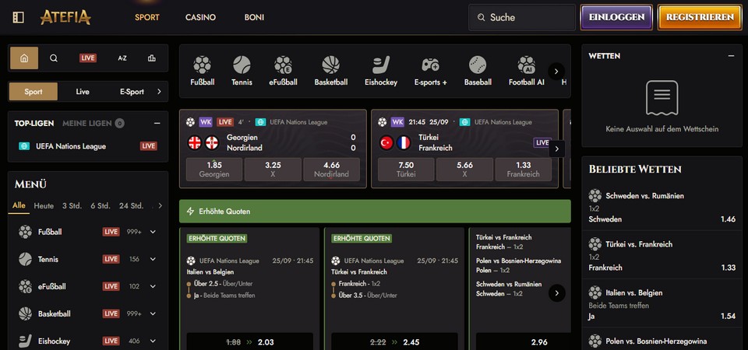This screenshot has width=748, height=350.
Task: Select the Alle time filter
Action: click(19, 205)
